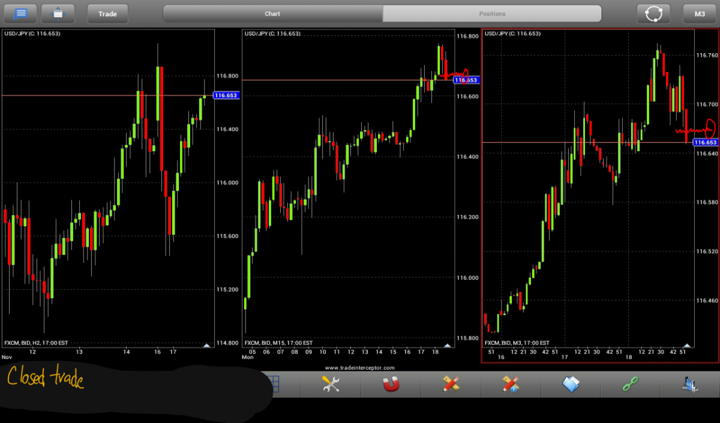
Task: Click the 116.760 price axis label
Action: pos(707,55)
